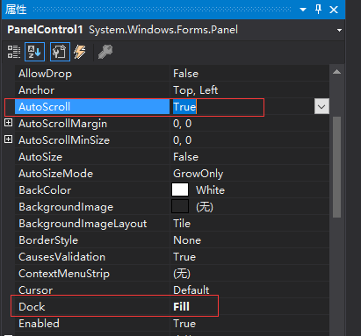Select the Anchor property name
Screen dimensions: 361x336
pos(37,90)
